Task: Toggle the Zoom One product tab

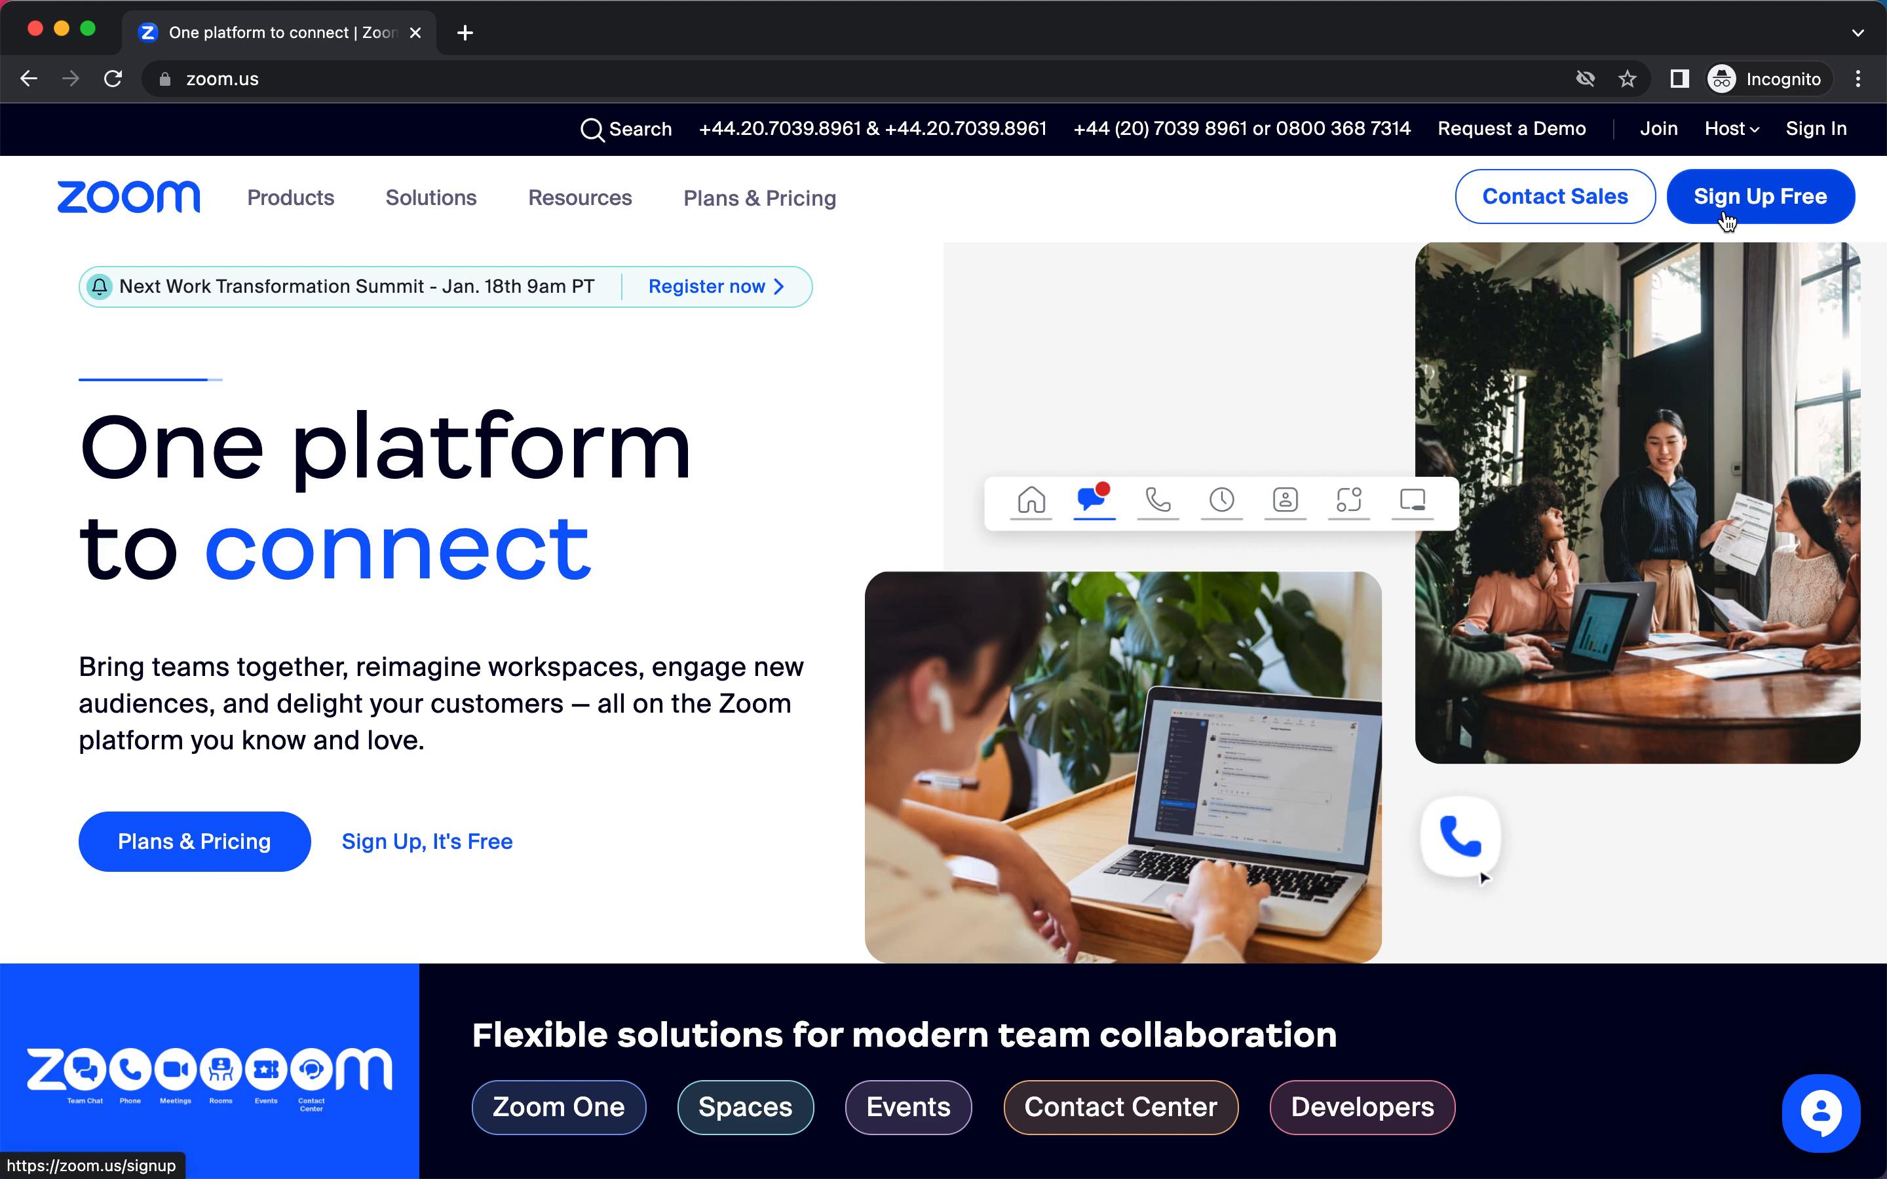Action: pos(560,1107)
